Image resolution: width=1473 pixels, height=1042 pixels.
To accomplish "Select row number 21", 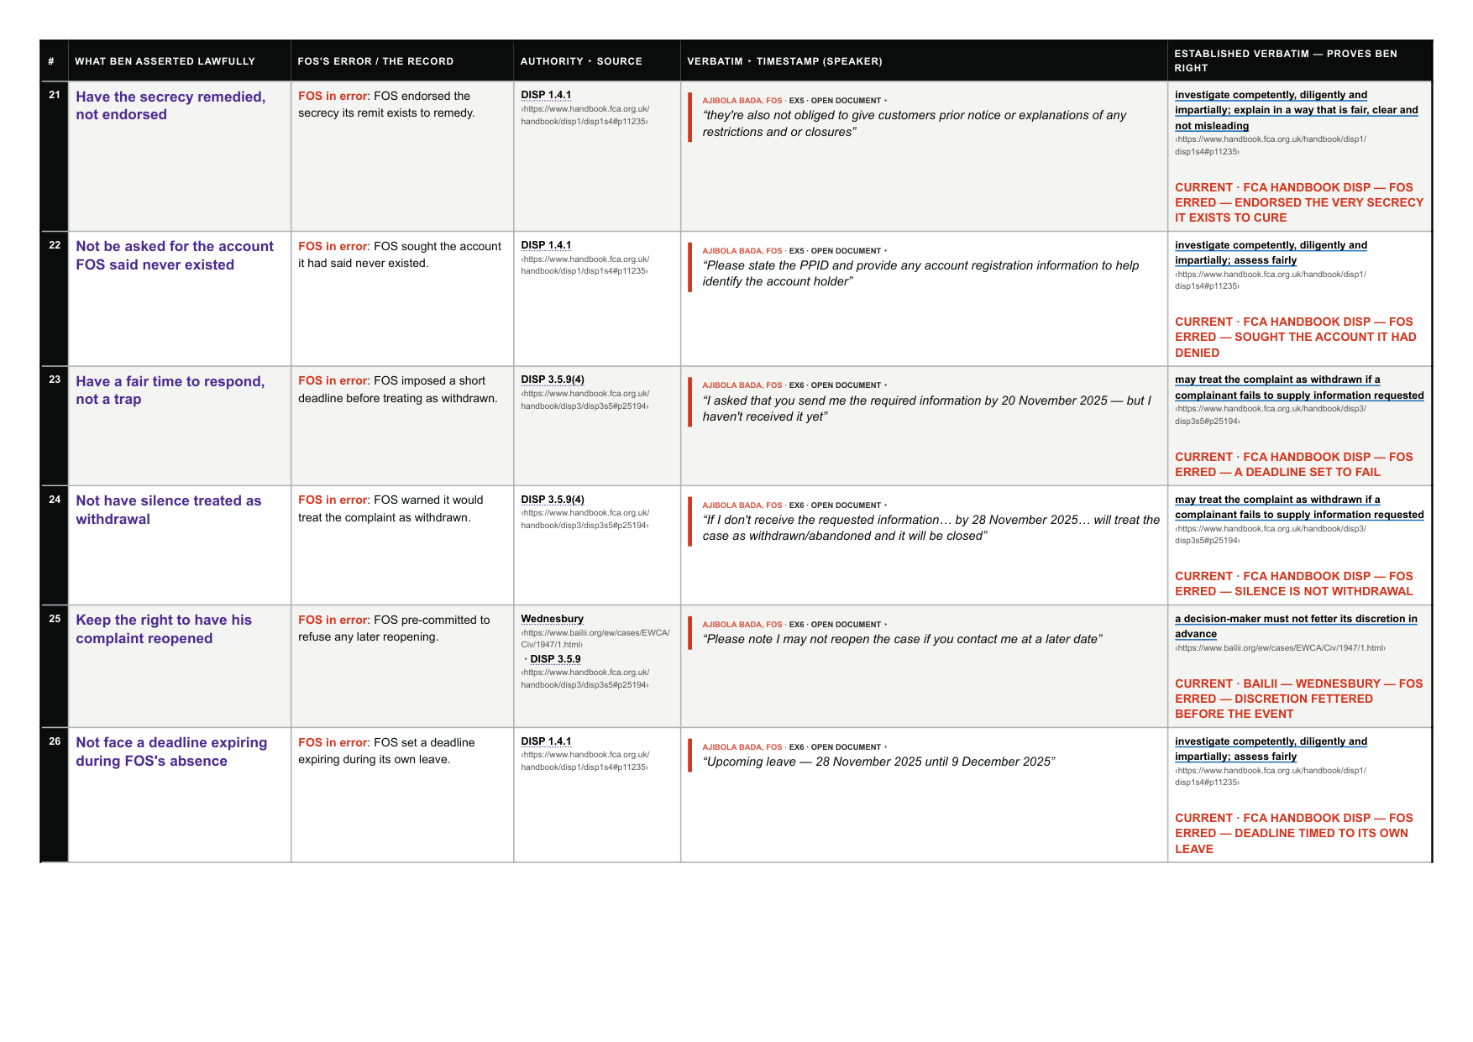I will 55,95.
